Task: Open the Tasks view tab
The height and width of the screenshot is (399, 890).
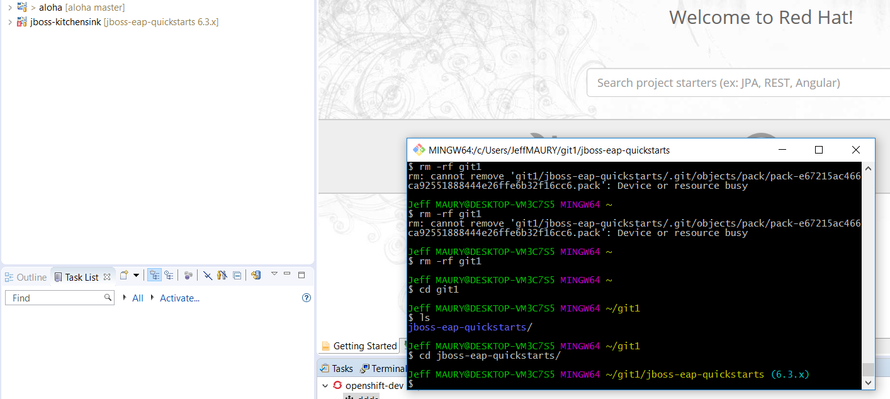Action: (x=337, y=369)
